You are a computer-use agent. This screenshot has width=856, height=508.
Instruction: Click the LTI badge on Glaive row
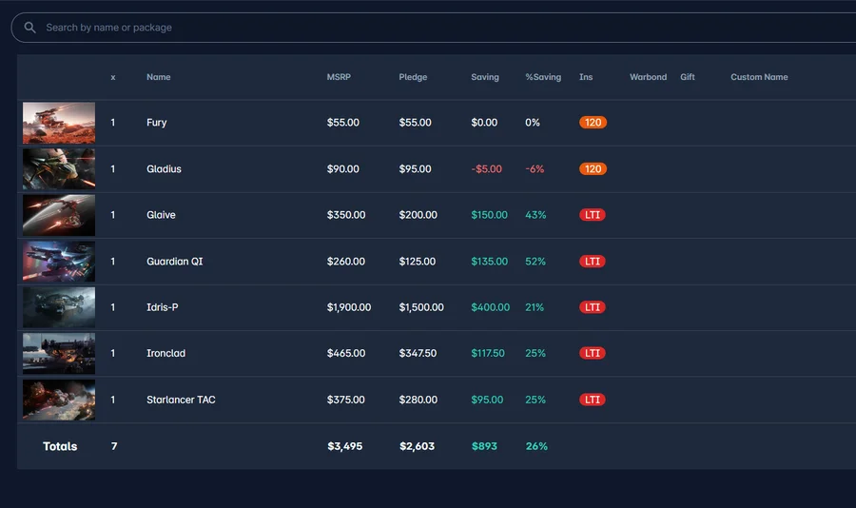click(x=593, y=215)
